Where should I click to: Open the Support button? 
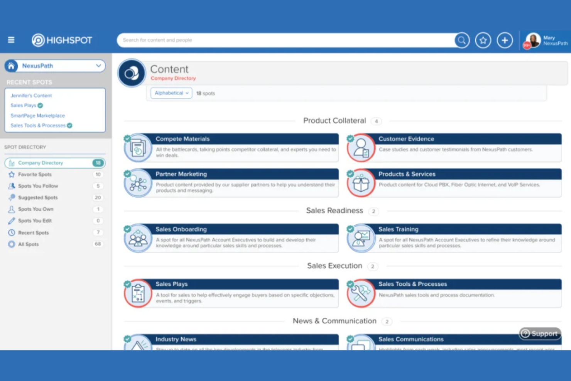click(x=539, y=334)
